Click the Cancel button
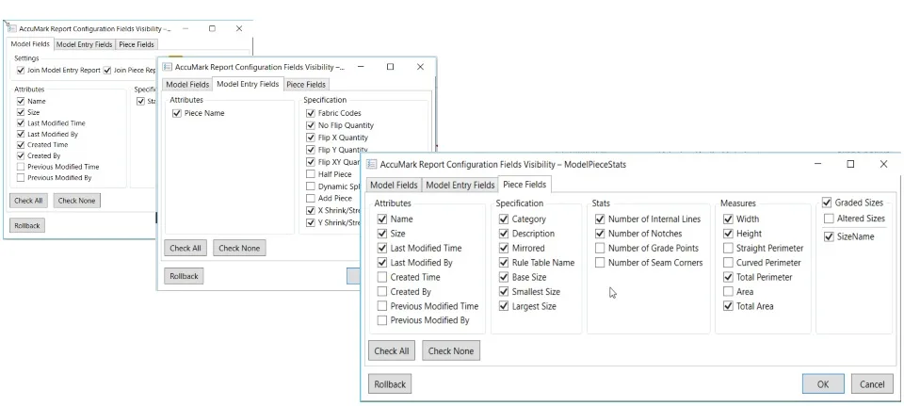Screen dimensions: 904x406 872,384
